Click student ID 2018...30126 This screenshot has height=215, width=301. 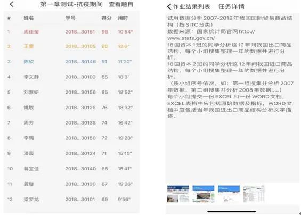80,107
